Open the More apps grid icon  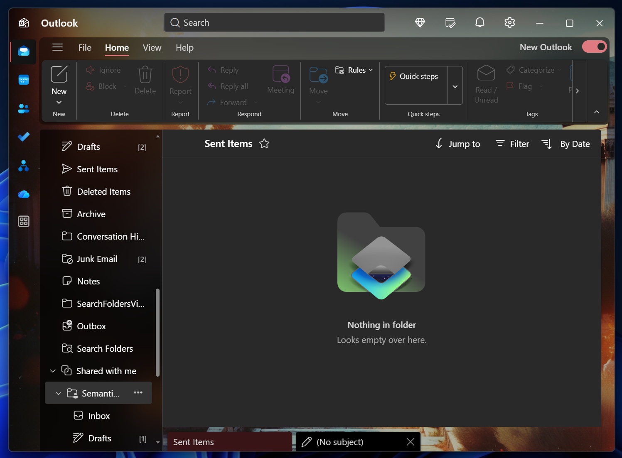coord(24,221)
